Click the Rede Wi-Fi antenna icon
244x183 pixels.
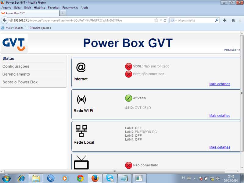tap(81, 99)
